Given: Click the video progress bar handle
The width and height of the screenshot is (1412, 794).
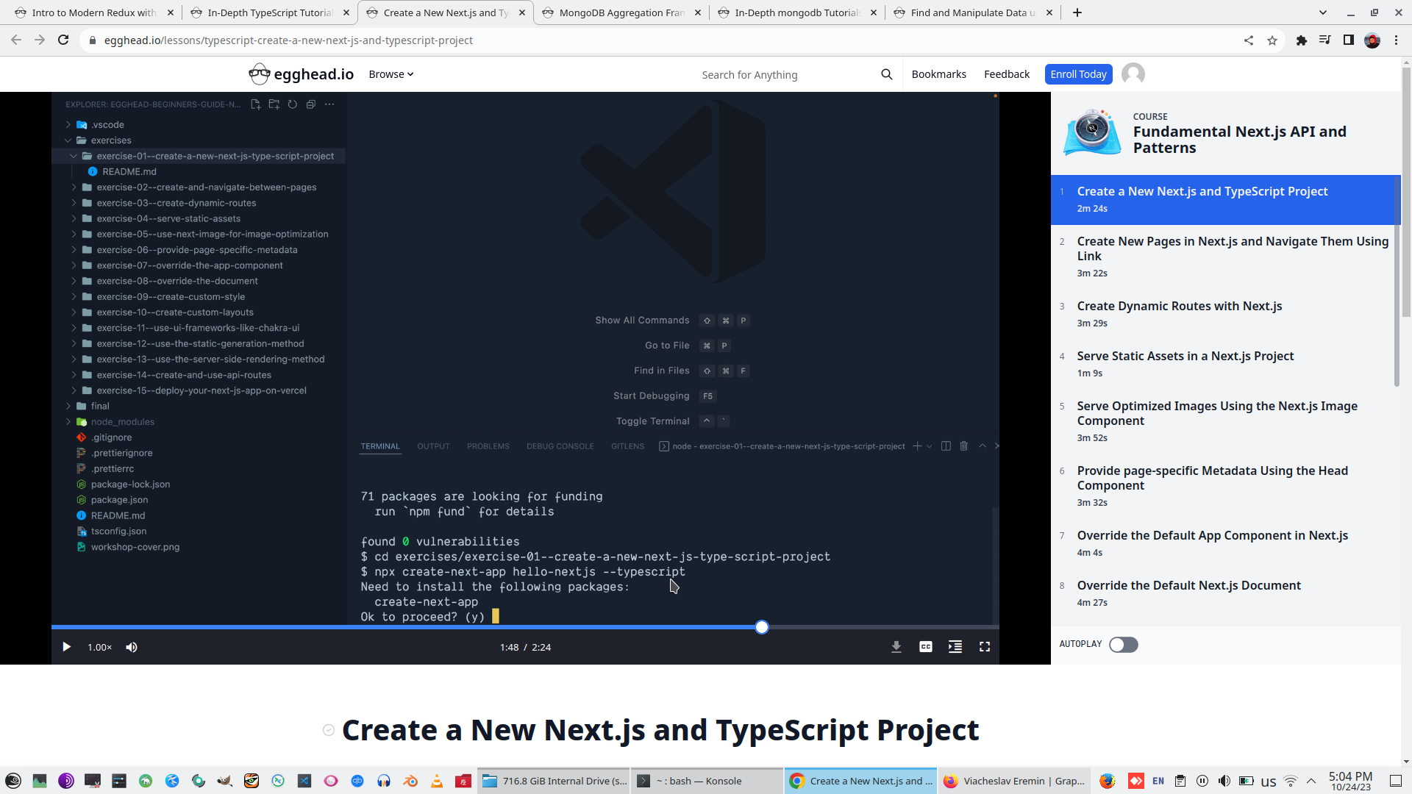Looking at the screenshot, I should [762, 627].
